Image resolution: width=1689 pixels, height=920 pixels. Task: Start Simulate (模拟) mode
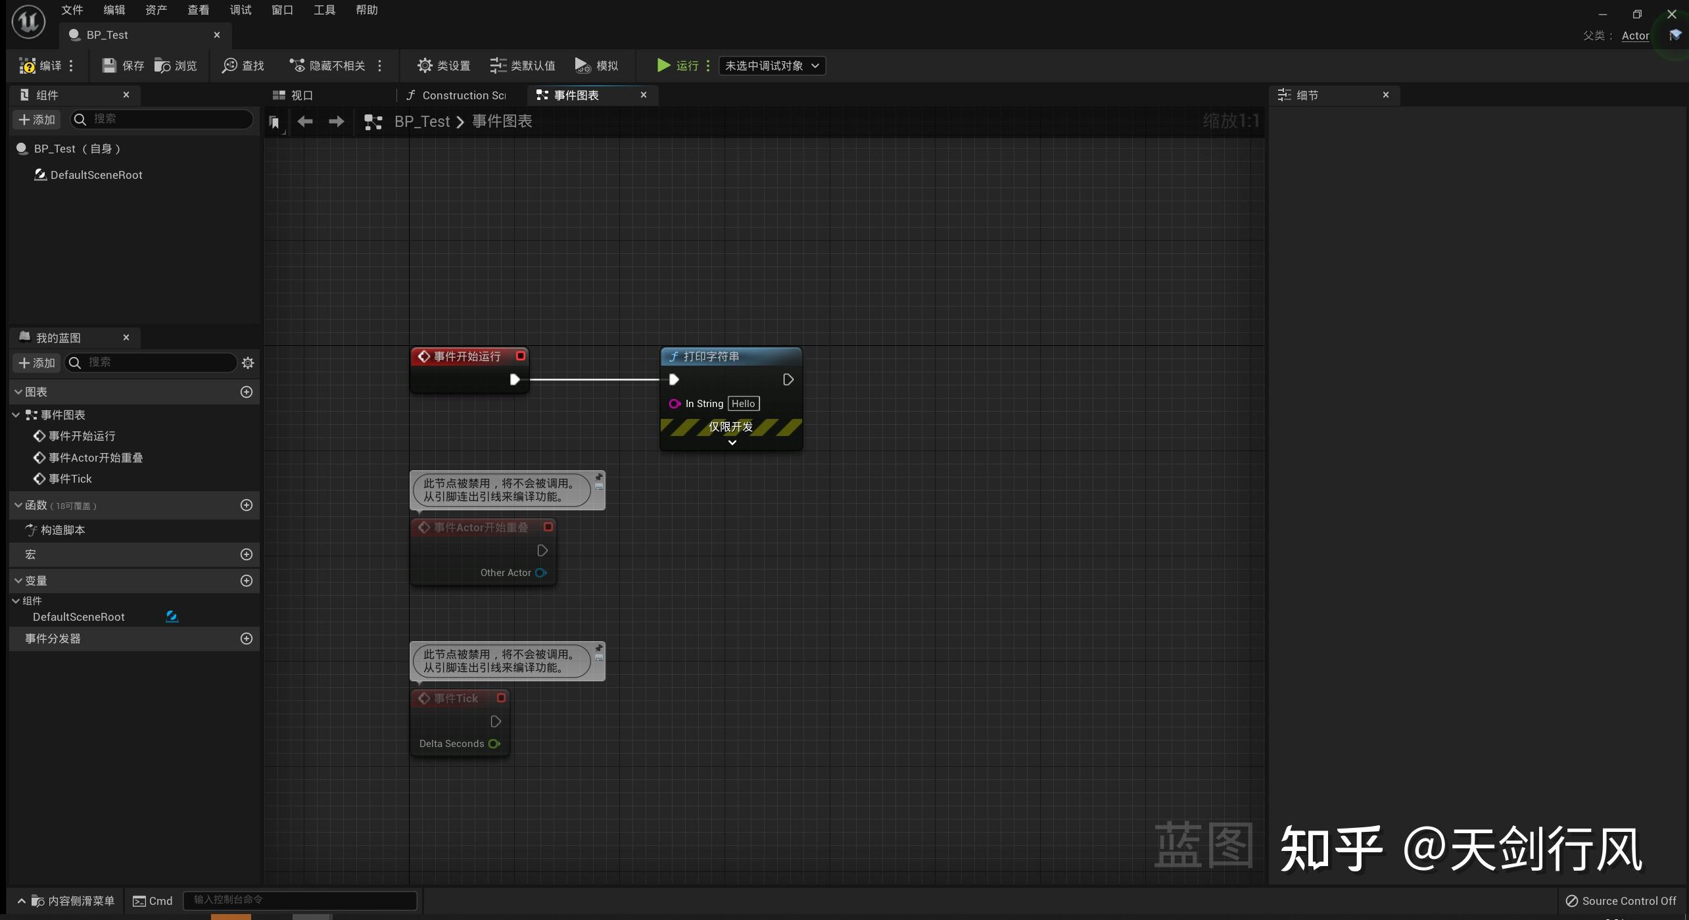coord(596,66)
